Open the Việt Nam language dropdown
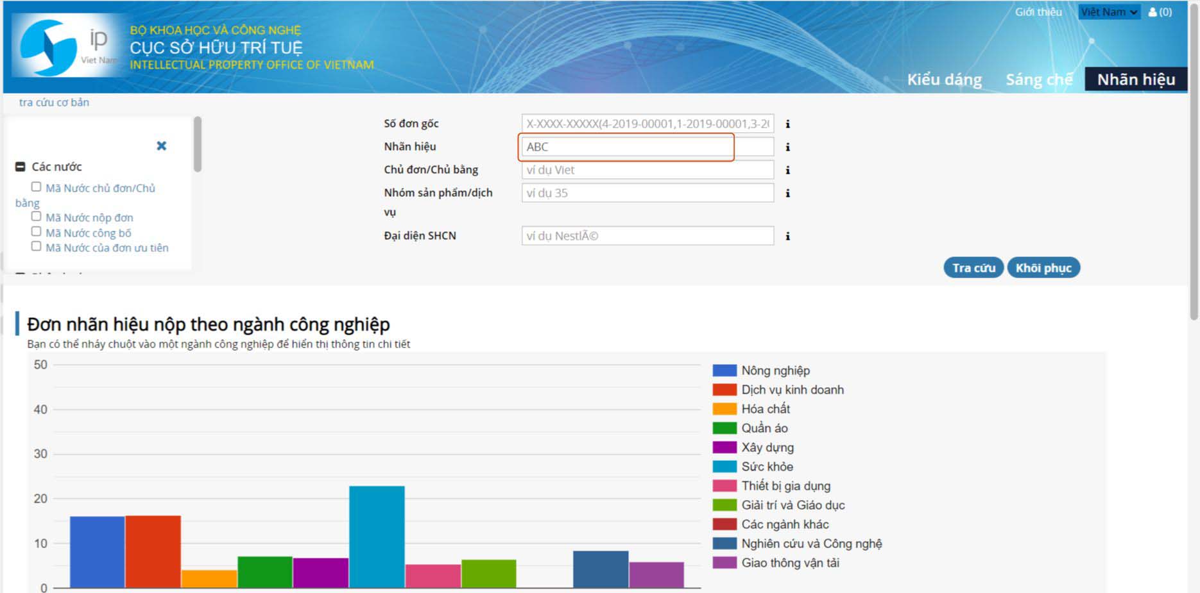 tap(1109, 12)
